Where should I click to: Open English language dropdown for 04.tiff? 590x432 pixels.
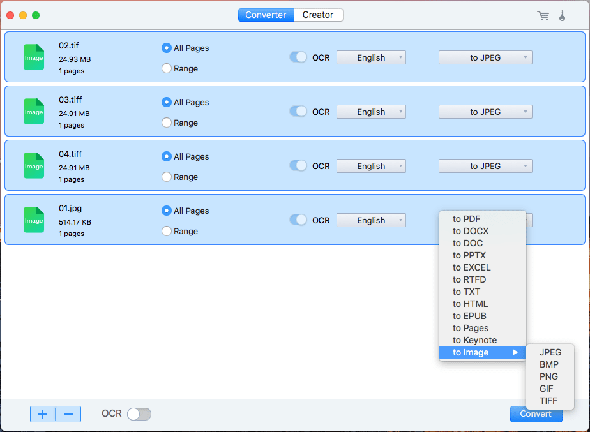371,166
